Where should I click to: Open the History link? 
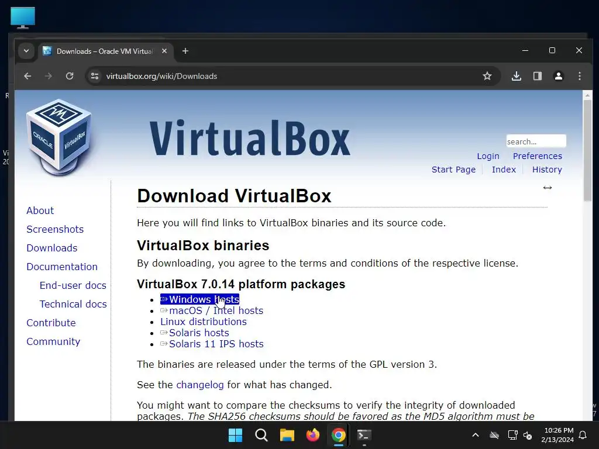(547, 170)
